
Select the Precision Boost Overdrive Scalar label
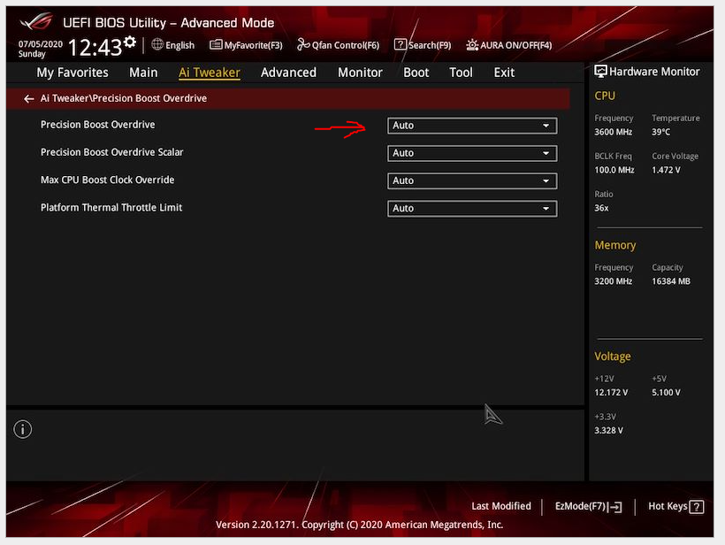tap(112, 152)
